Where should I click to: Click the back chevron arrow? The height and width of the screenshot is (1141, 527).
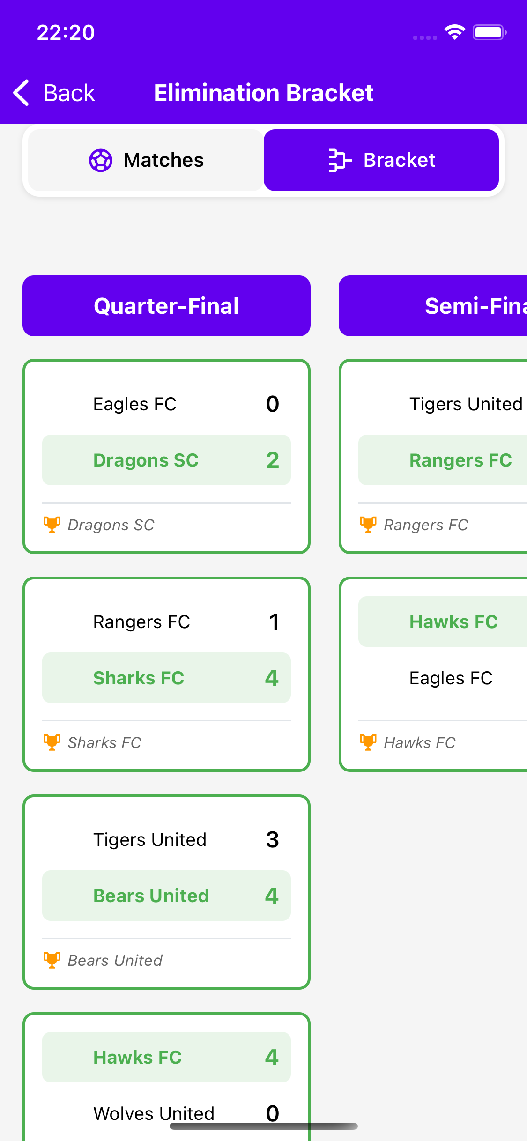coord(21,92)
